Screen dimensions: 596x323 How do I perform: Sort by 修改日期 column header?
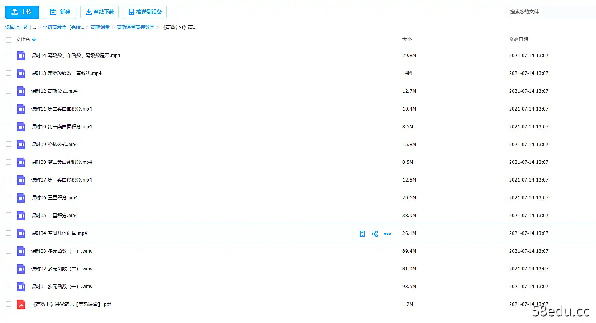(519, 39)
